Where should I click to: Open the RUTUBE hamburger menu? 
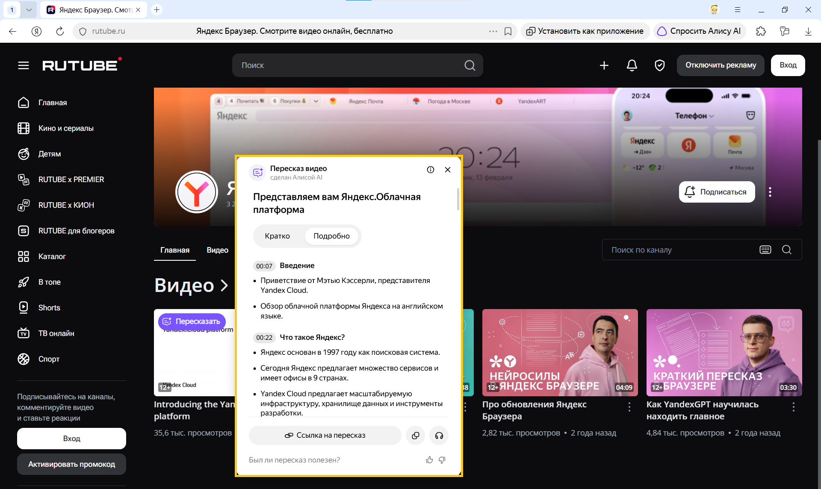(x=24, y=65)
